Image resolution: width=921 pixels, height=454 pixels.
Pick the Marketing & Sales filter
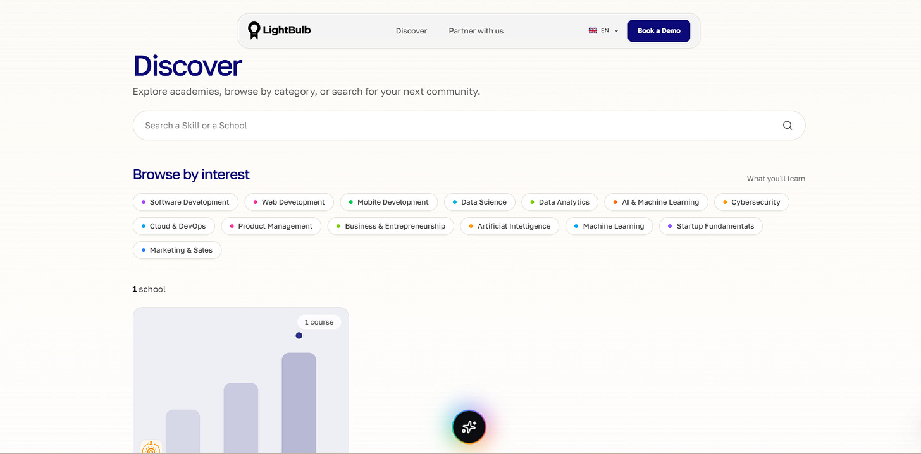click(177, 250)
